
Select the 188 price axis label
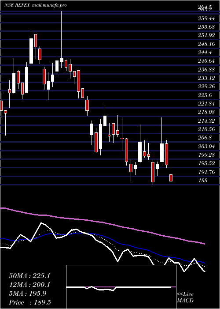tap(202, 180)
